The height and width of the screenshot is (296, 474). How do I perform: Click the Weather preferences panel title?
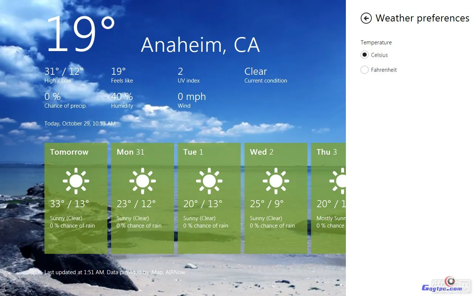(422, 18)
